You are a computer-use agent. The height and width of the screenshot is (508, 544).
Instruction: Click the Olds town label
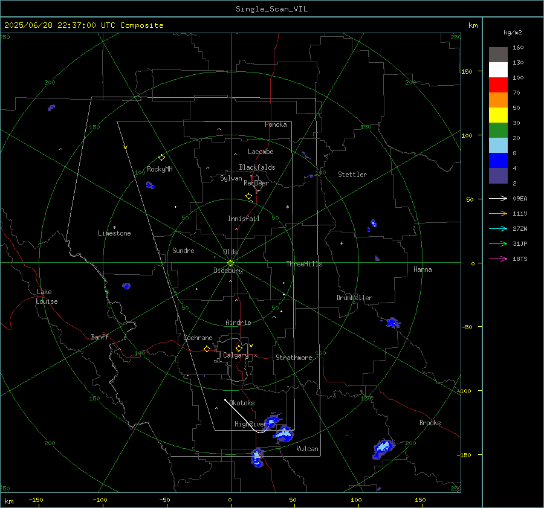[230, 252]
